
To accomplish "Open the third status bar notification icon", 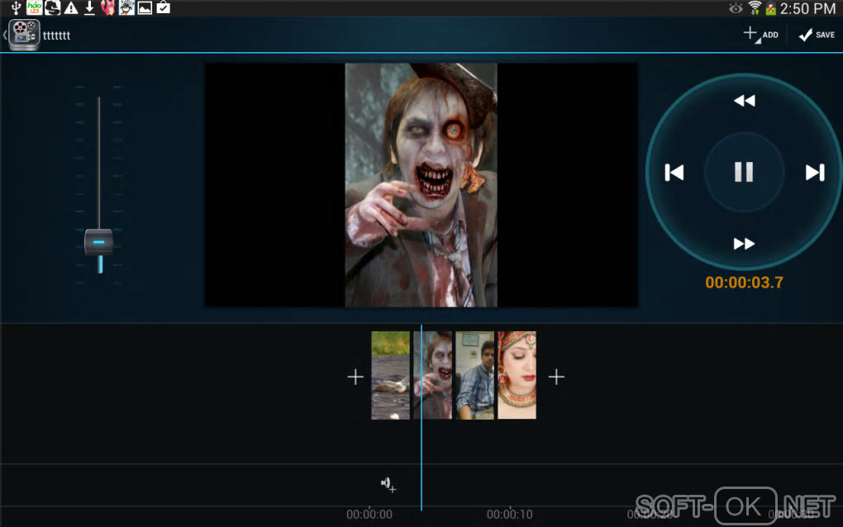I will tap(52, 7).
